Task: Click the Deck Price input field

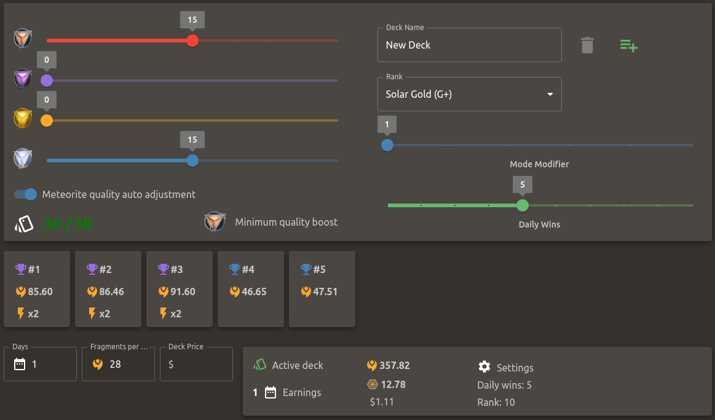Action: tap(196, 364)
